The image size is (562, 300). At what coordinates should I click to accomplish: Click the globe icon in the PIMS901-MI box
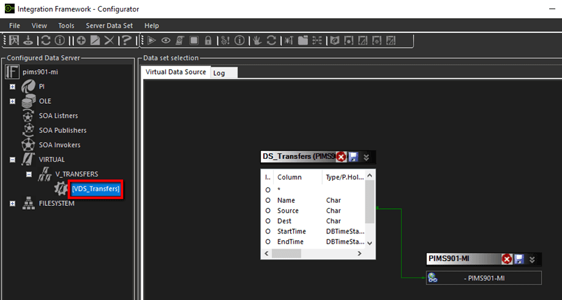pos(433,278)
